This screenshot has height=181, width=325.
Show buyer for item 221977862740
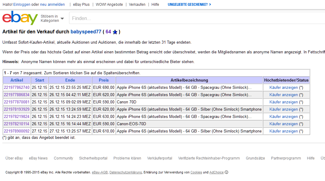284,88
